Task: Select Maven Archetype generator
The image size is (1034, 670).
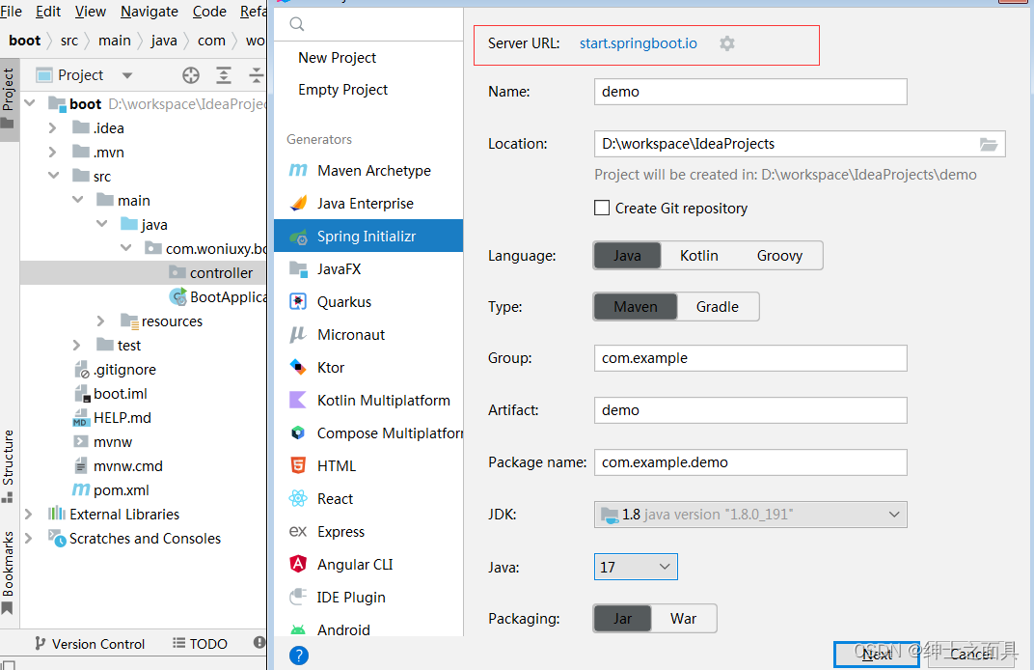Action: pyautogui.click(x=367, y=170)
